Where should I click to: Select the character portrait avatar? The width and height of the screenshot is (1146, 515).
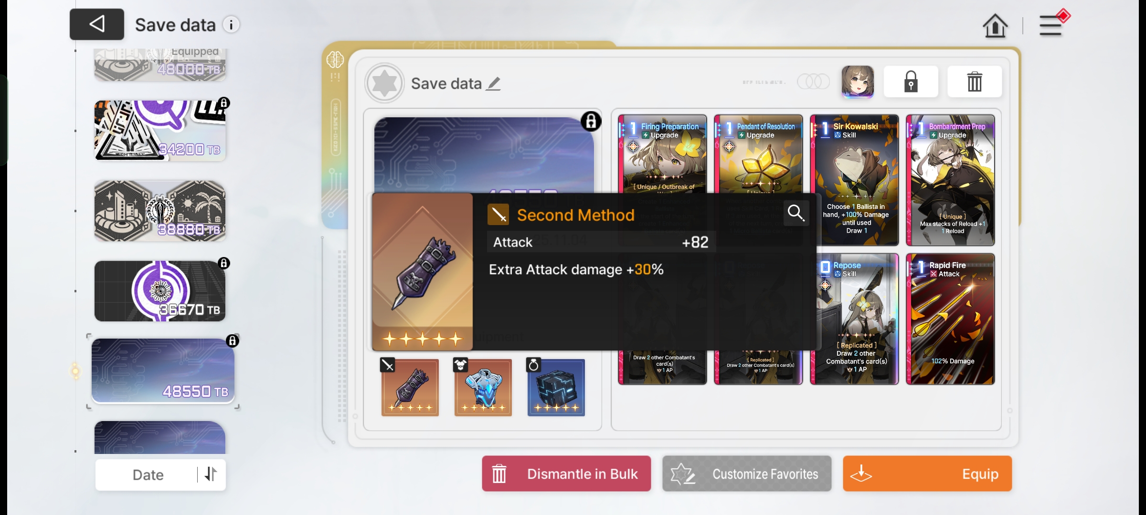point(858,82)
